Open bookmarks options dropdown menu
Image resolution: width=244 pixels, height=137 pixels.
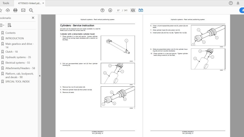coord(2,25)
